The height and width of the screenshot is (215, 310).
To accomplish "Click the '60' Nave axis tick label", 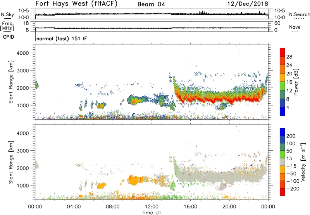I will click(277, 23).
